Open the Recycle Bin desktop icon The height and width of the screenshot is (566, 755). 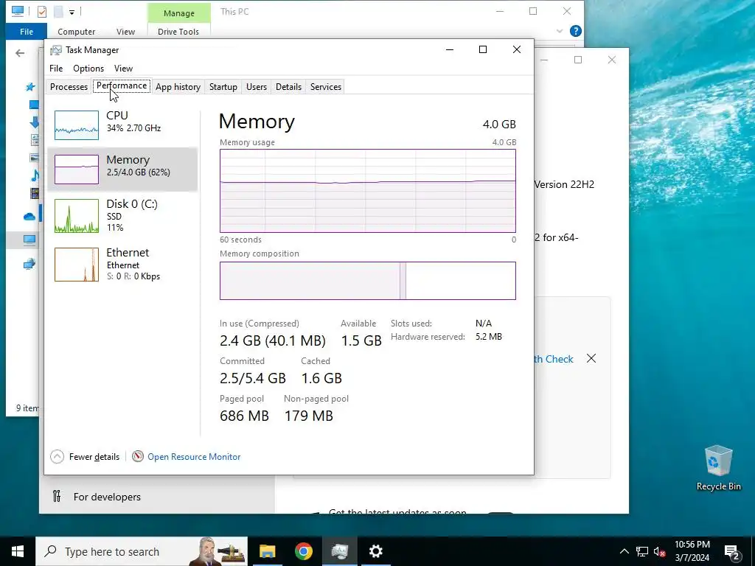(x=718, y=468)
